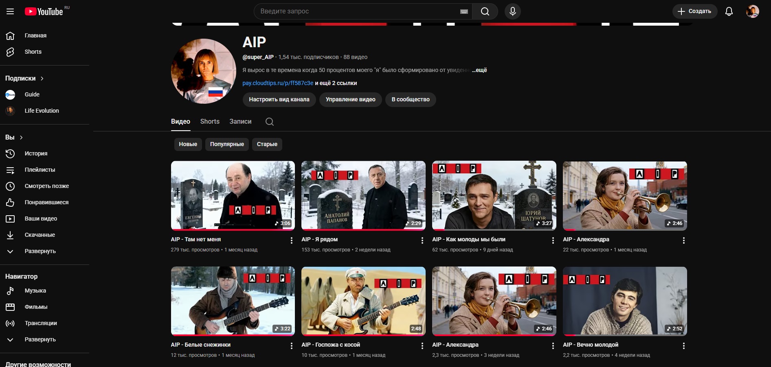Screen dimensions: 771x367
Task: Enable the Новые filter chip
Action: (188, 144)
